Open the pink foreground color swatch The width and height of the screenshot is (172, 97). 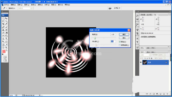point(4,52)
